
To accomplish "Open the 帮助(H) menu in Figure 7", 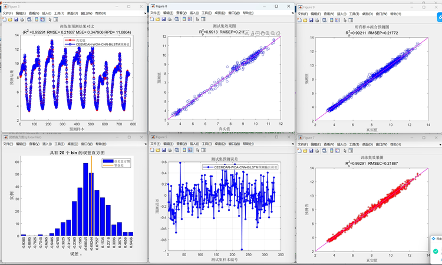I will coord(395,144).
